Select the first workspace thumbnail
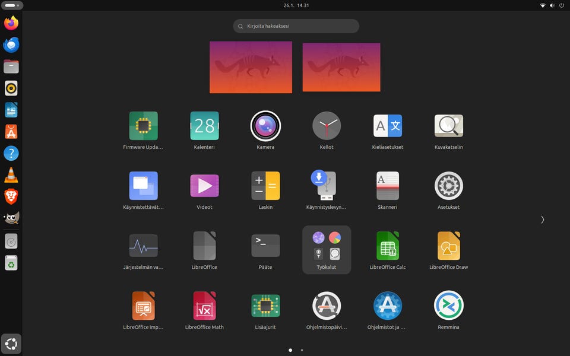 [251, 67]
